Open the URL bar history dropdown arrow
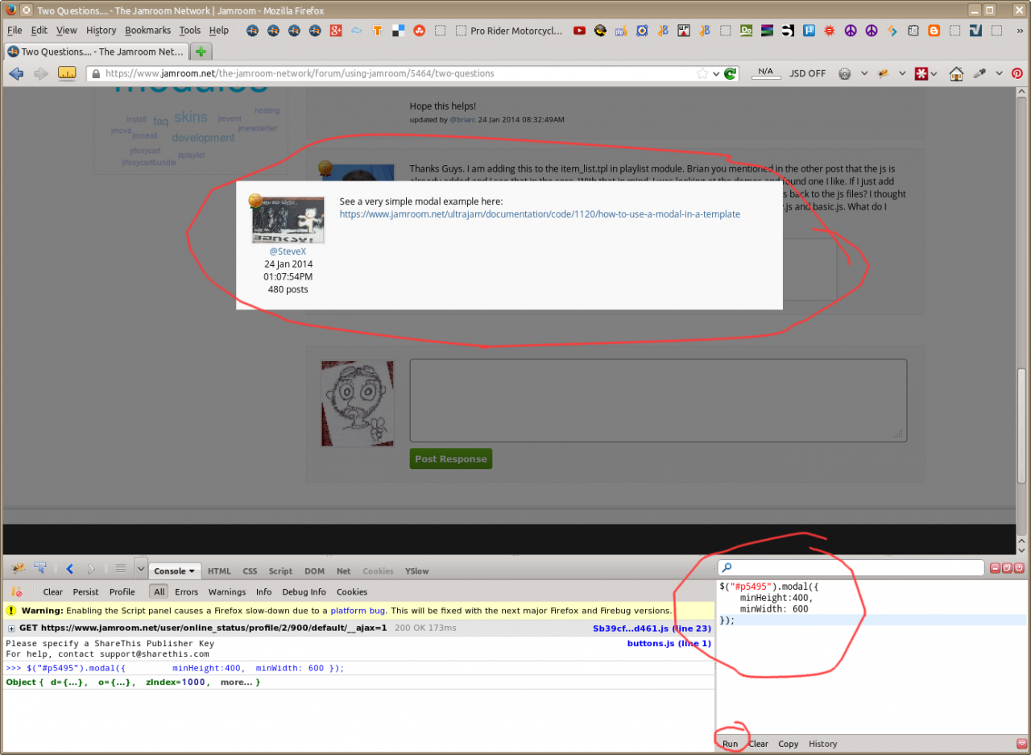 715,73
